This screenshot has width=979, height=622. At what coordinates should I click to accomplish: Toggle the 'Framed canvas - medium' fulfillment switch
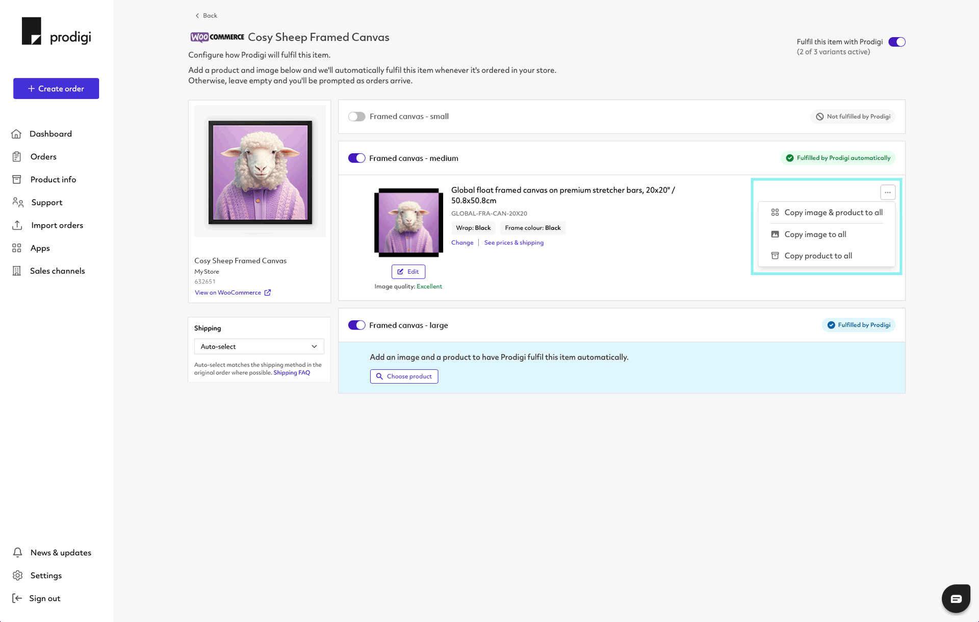coord(356,157)
